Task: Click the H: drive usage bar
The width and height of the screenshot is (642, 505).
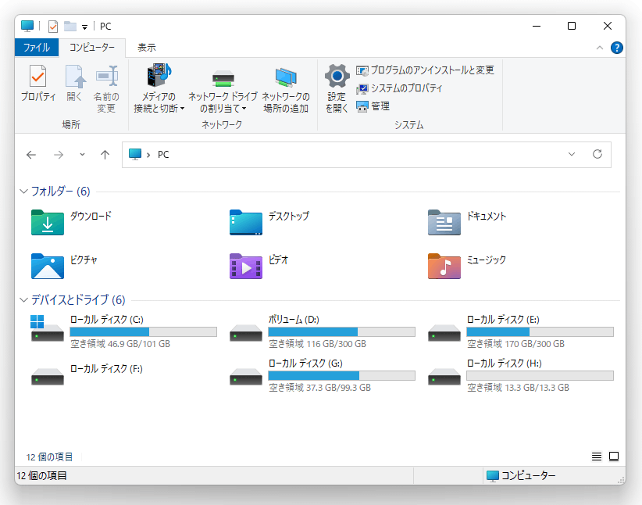Action: (540, 375)
